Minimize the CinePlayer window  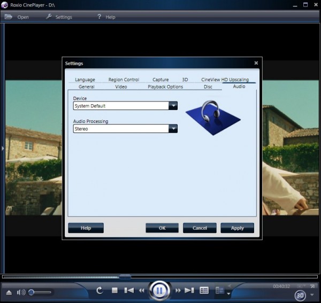coord(295,5)
